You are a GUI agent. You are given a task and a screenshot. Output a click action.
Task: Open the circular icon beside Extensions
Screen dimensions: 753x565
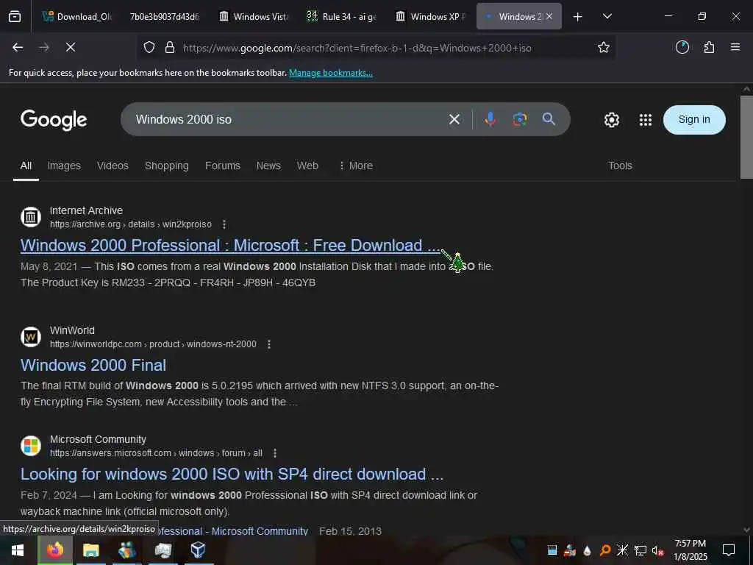(682, 47)
